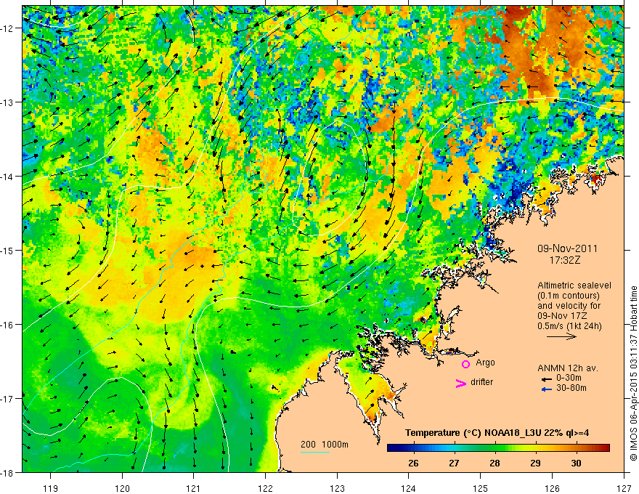Click the 125 longitude axis label

coord(480,477)
